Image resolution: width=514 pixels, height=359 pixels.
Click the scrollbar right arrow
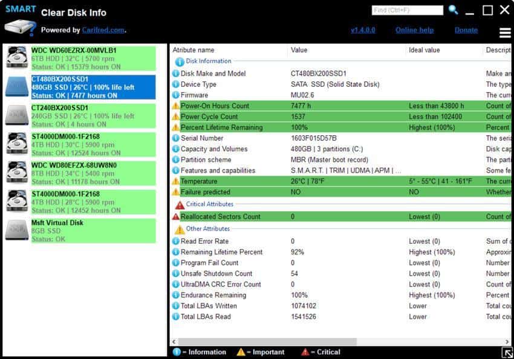pyautogui.click(x=507, y=342)
